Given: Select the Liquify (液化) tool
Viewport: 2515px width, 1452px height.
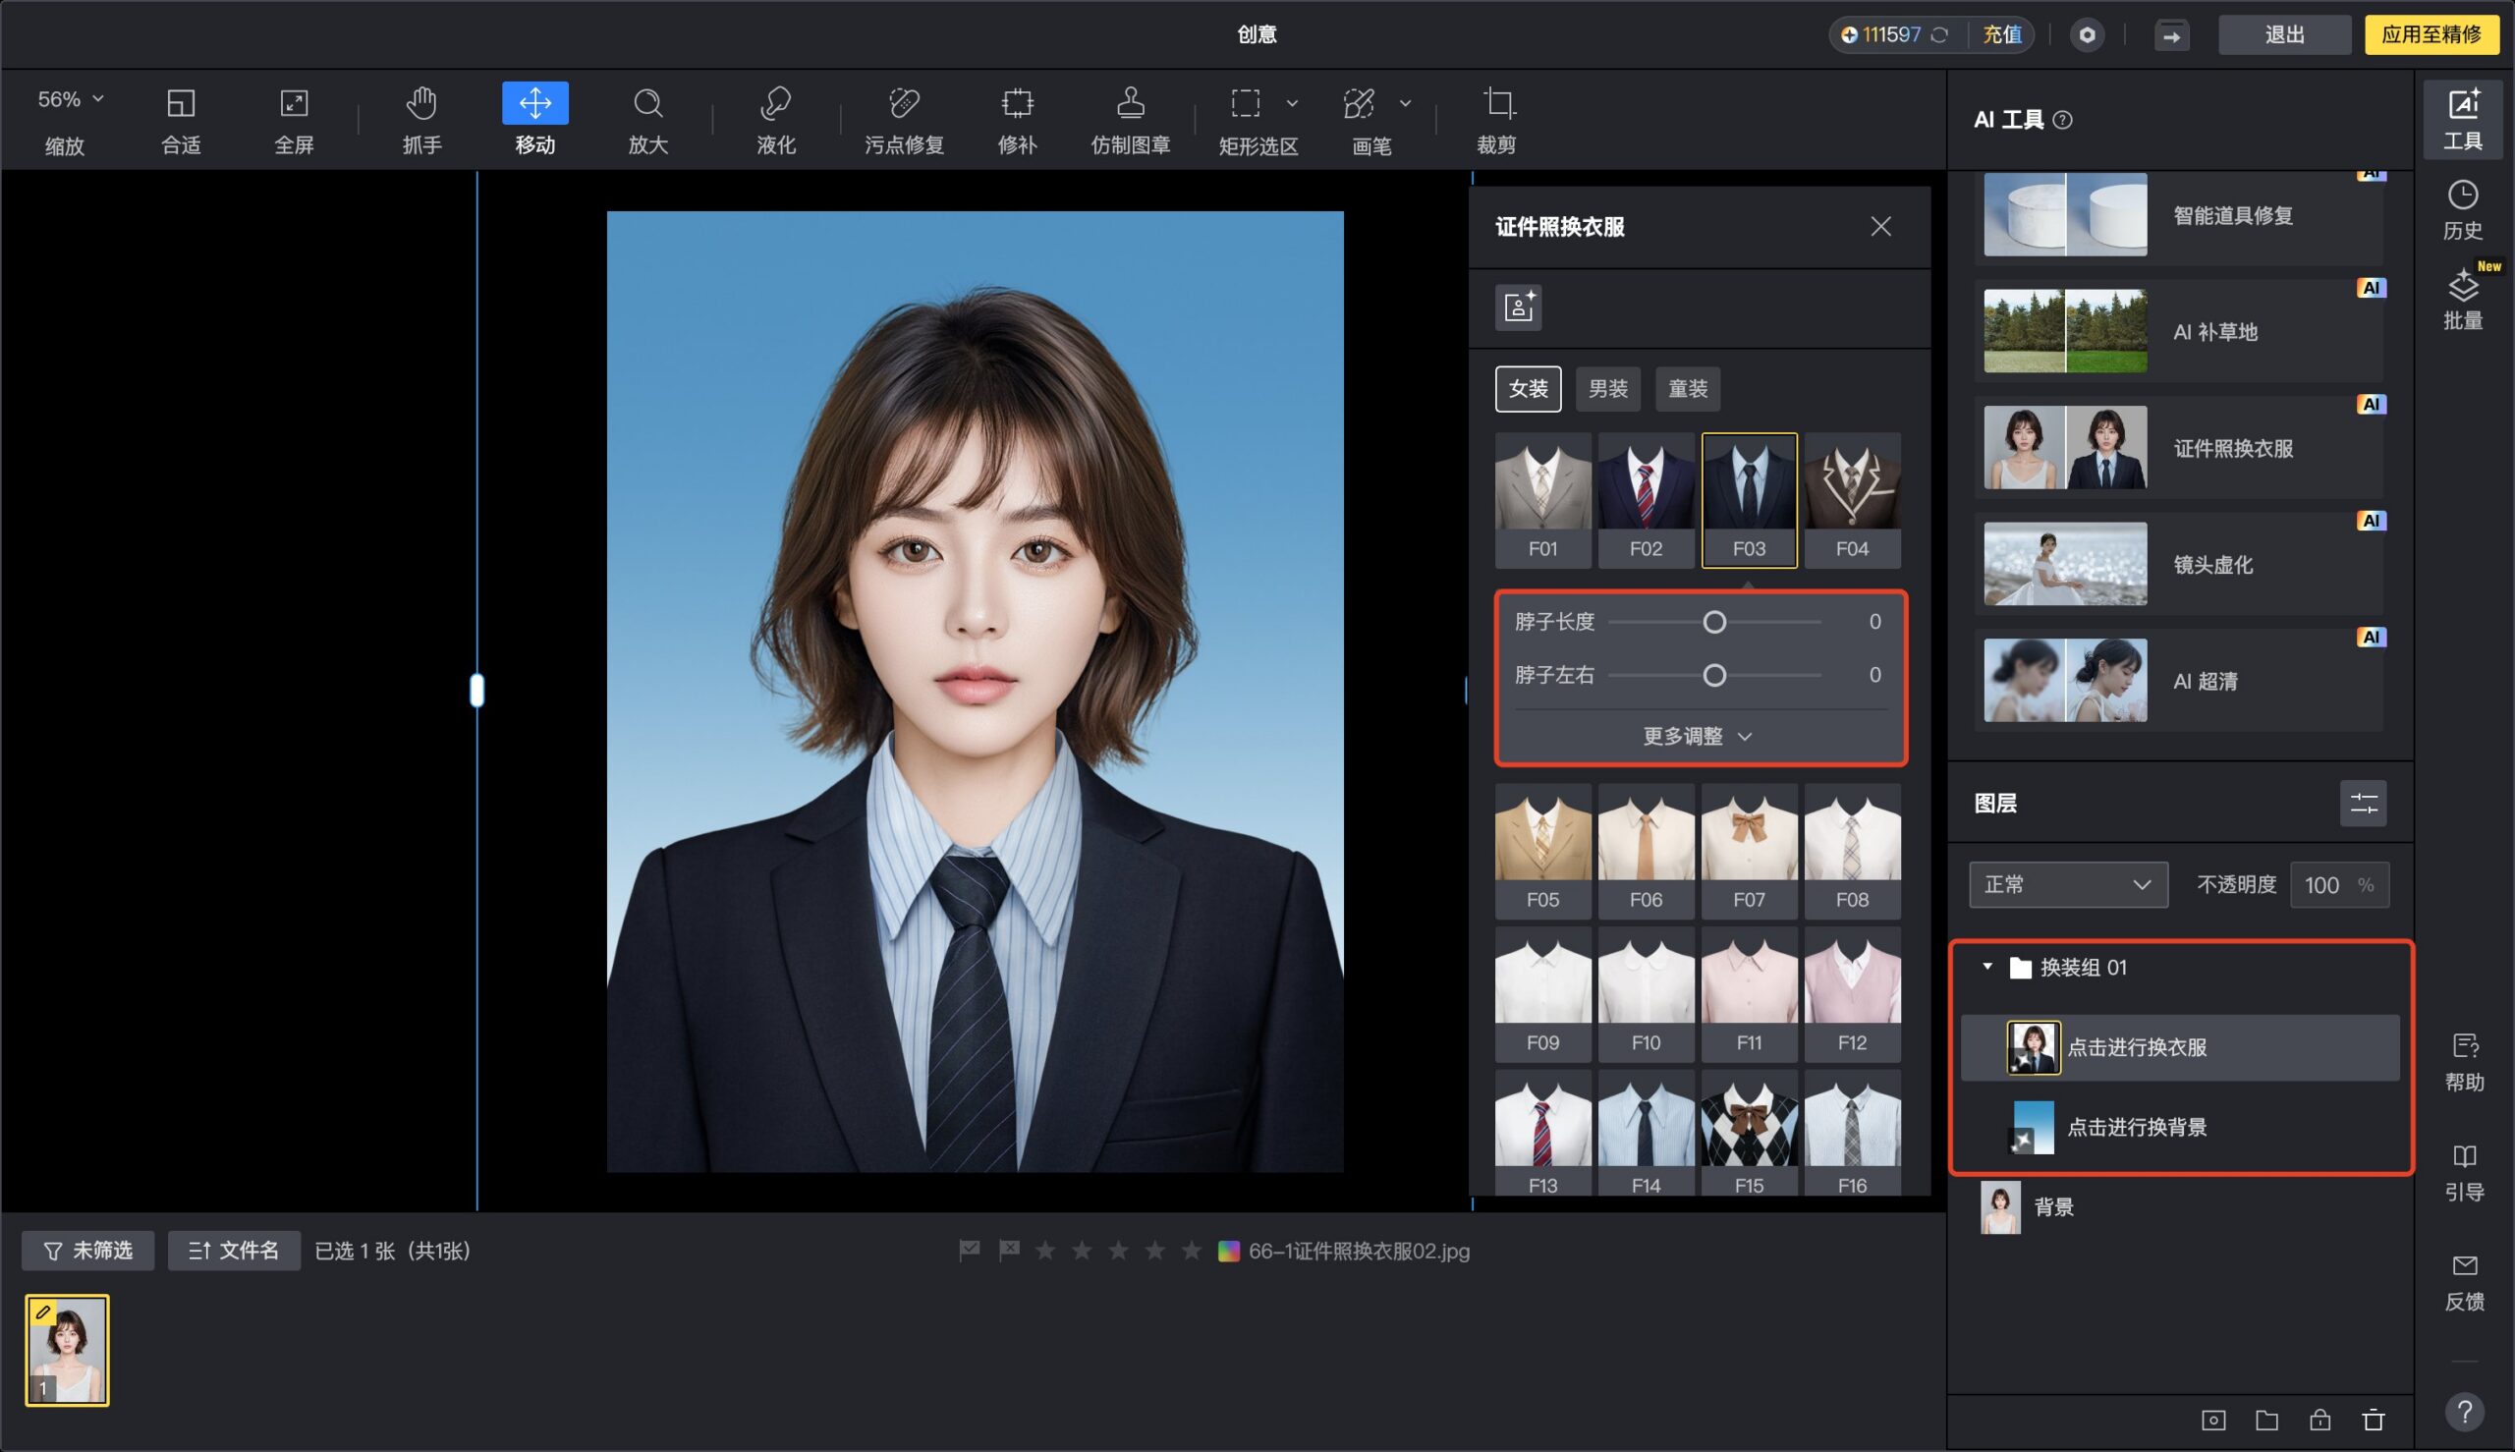Looking at the screenshot, I should coord(775,119).
